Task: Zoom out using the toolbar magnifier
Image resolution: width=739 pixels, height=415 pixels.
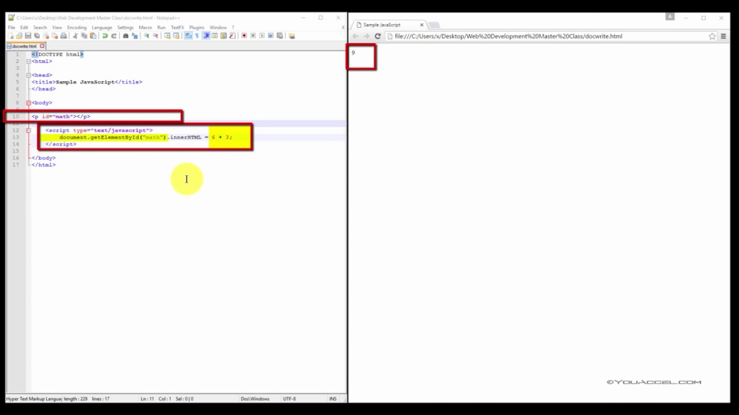Action: tap(155, 36)
